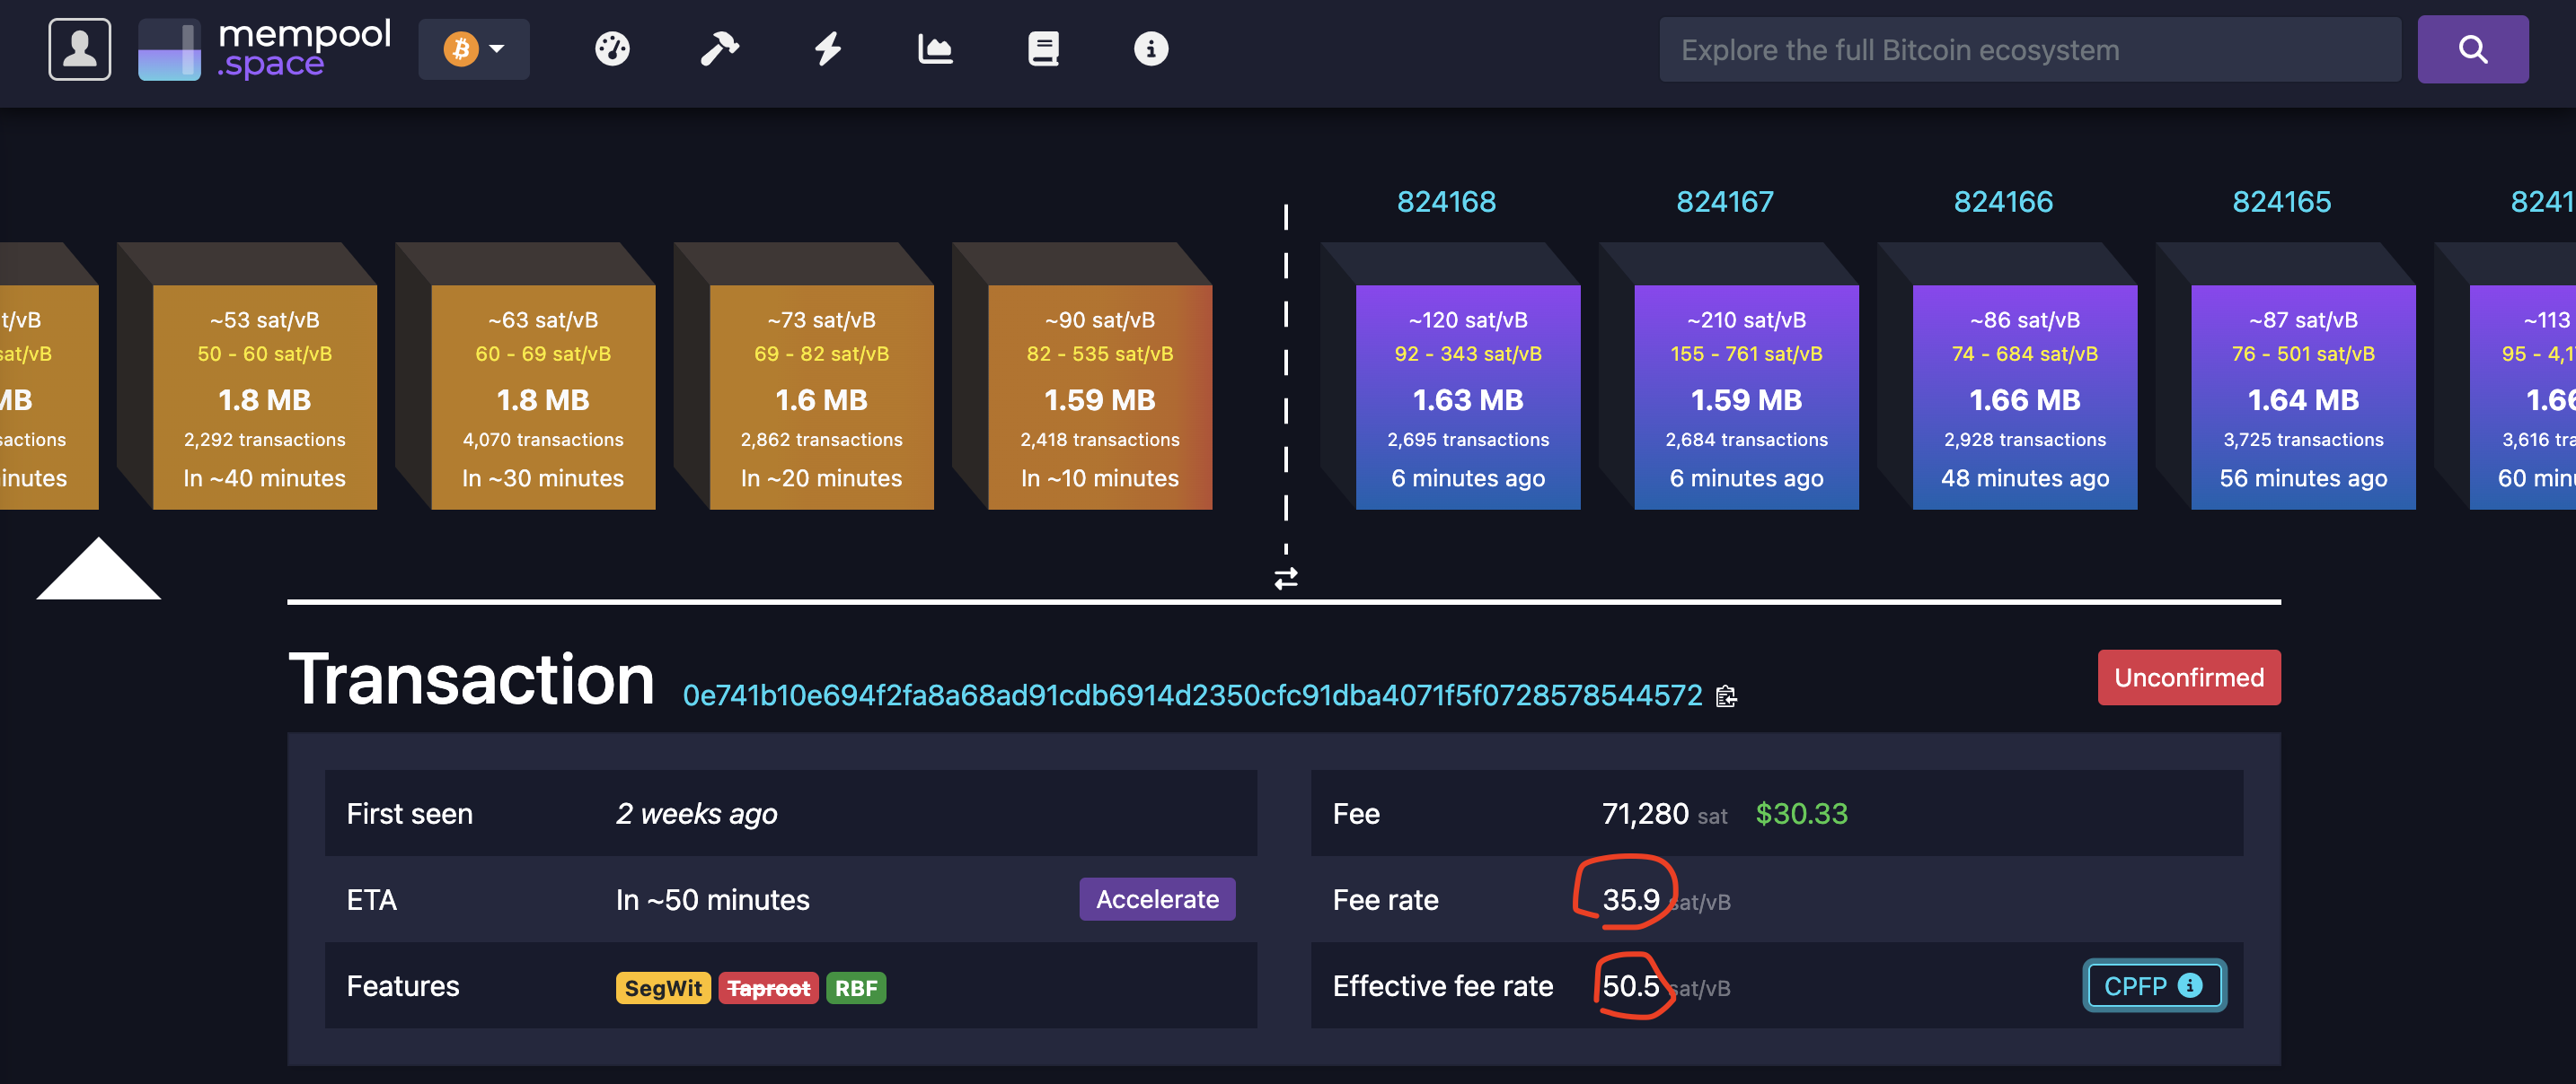This screenshot has height=1084, width=2576.
Task: Focus the Explore the full Bitcoin ecosystem search
Action: pos(2030,50)
